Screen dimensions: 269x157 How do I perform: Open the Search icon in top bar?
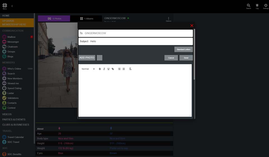point(249,6)
